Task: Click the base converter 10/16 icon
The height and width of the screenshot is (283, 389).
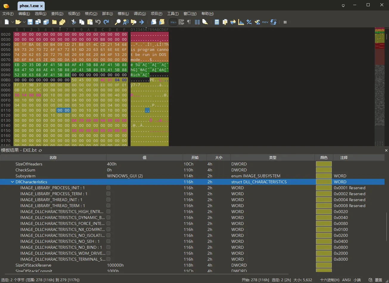Action: coord(273,22)
